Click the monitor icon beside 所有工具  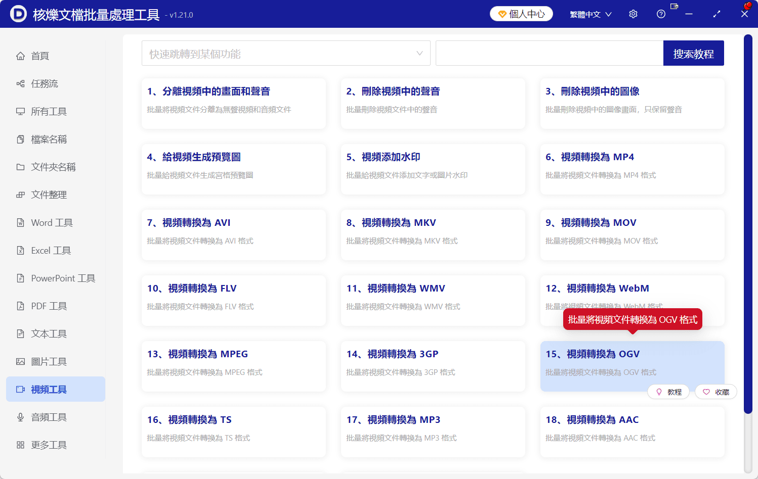point(20,112)
